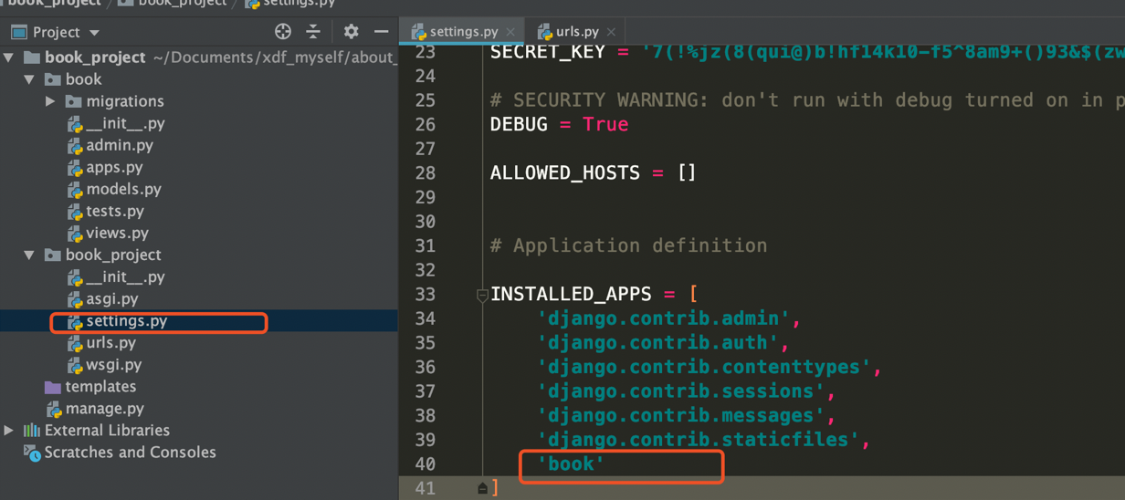Click 'django.contrib.admin' string
Viewport: 1125px width, 500px height.
664,318
